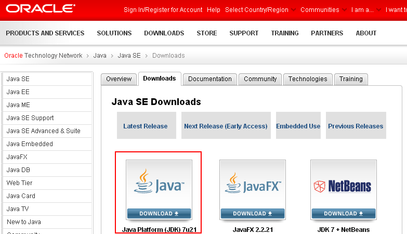Viewport: 407px width, 234px height.
Task: Select Java TV in sidebar
Action: point(47,209)
